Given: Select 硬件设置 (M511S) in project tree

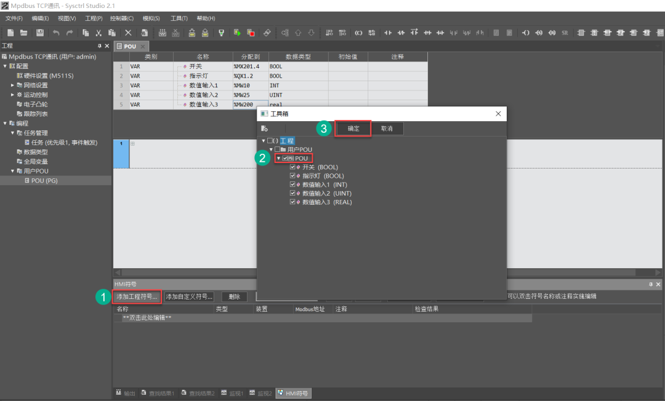Looking at the screenshot, I should tap(45, 76).
